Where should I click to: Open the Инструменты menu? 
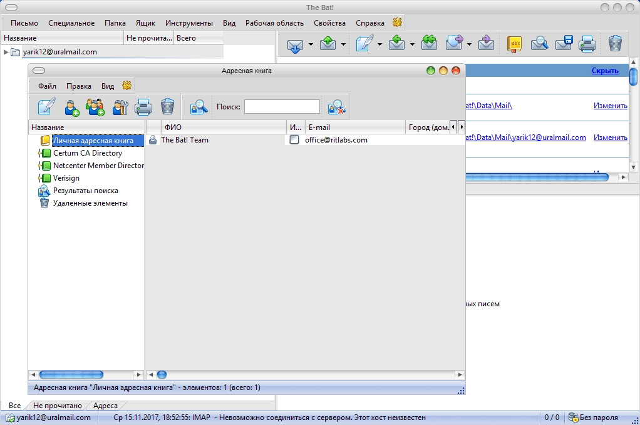coord(189,23)
